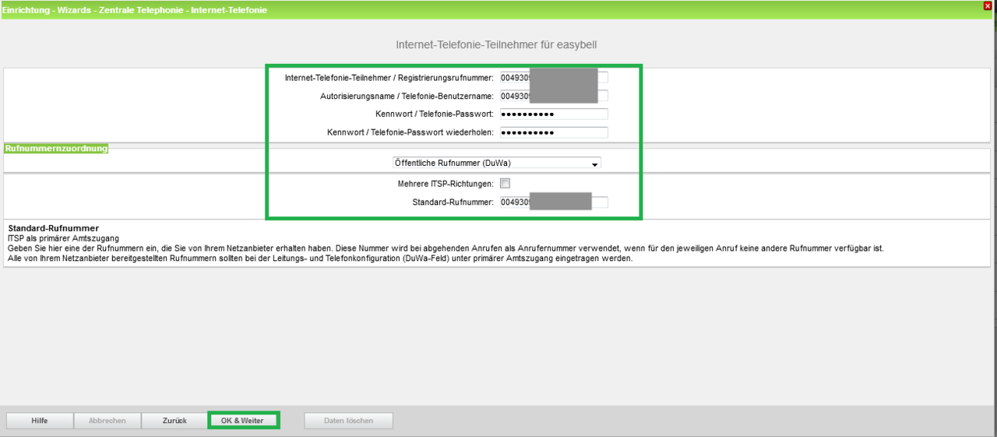Go back with the Zurück button
This screenshot has height=437, width=997.
coord(174,421)
